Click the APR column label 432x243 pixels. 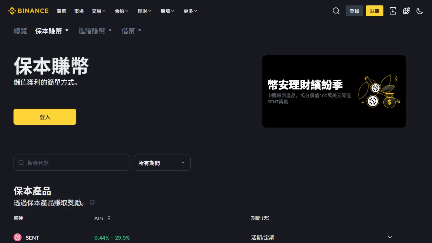99,218
